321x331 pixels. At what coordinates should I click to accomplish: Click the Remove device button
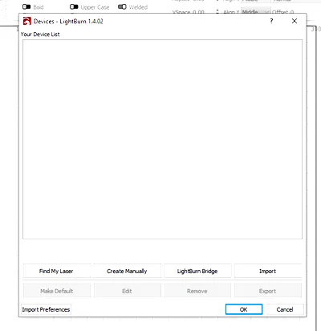[197, 291]
